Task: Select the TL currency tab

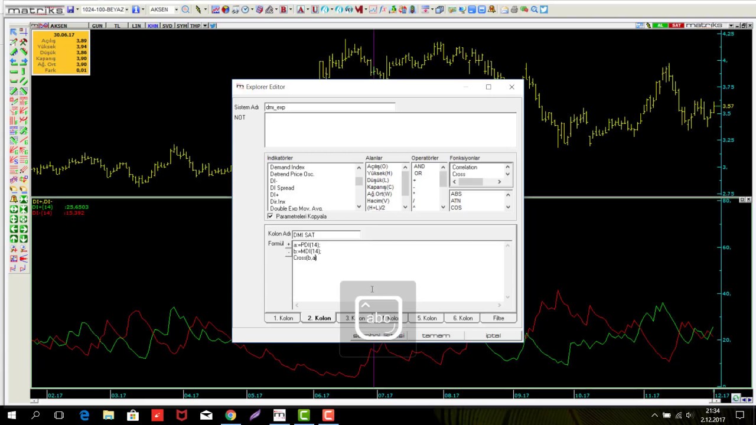Action: pos(117,26)
